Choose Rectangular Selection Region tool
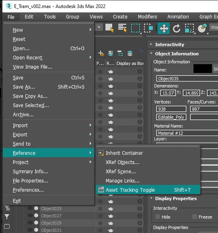Screen dimensions: 218x233 click(136, 28)
